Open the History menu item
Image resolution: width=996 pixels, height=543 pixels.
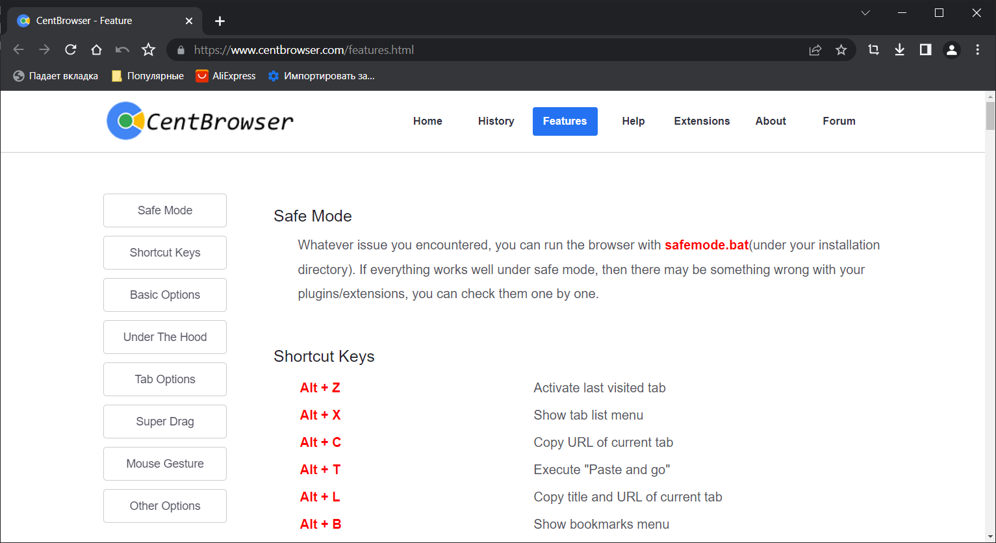pos(496,121)
